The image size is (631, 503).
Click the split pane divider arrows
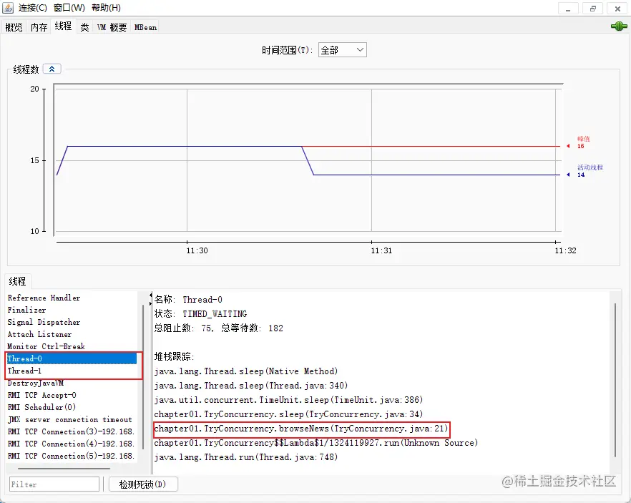(151, 299)
